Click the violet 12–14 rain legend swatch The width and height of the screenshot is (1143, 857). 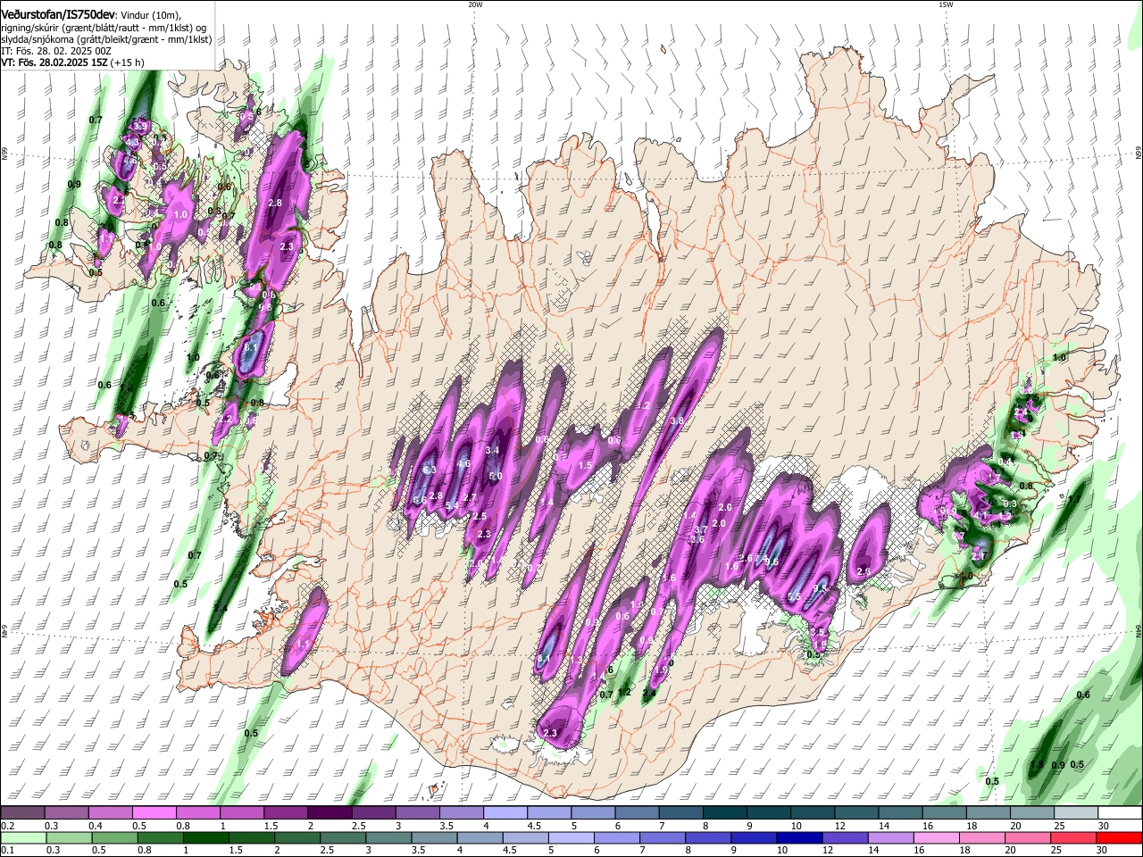(x=846, y=837)
